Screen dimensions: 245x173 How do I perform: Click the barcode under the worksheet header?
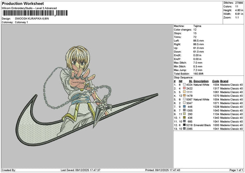click(x=35, y=13)
